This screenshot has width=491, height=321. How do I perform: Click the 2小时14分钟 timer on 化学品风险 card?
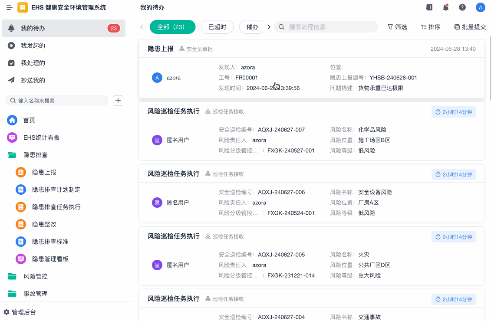tap(454, 112)
